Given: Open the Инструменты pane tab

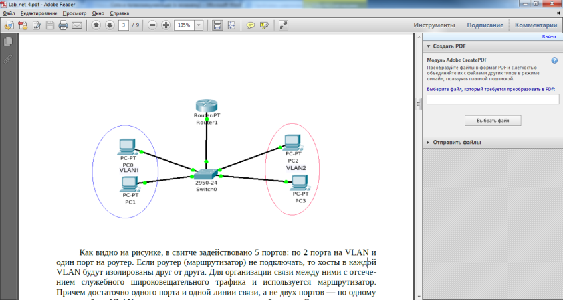Looking at the screenshot, I should [434, 25].
